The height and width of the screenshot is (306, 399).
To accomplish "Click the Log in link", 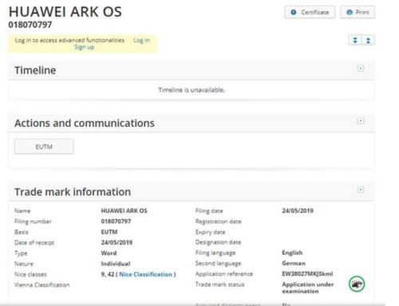I will coord(141,40).
